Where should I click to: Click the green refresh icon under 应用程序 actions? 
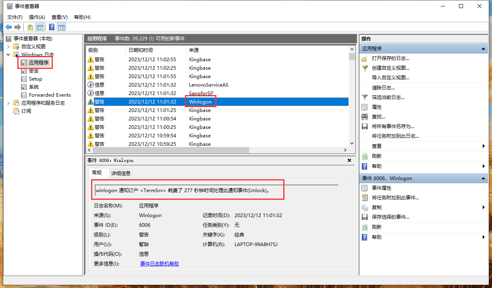(365, 156)
